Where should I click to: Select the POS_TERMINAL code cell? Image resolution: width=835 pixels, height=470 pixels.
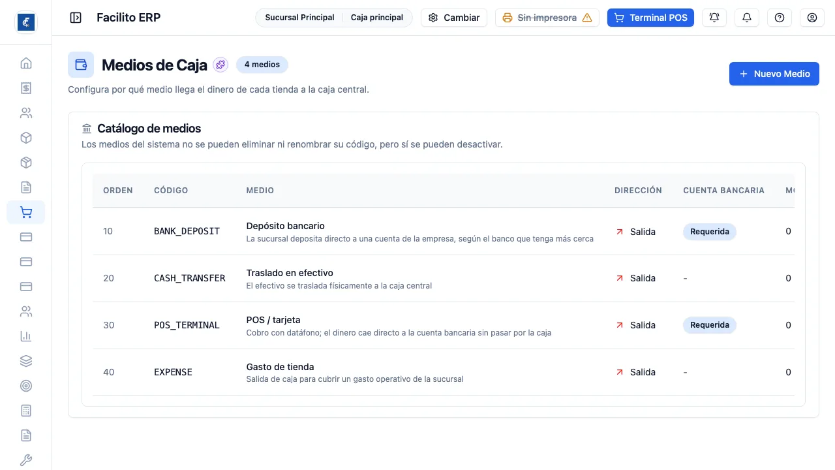pos(187,325)
